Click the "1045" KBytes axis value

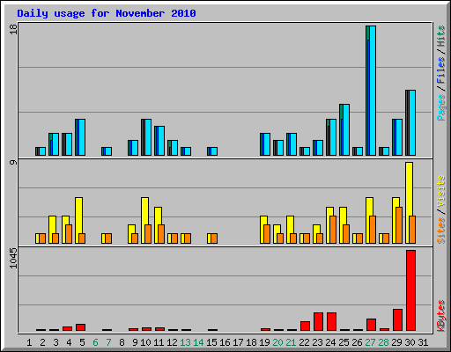coord(13,258)
